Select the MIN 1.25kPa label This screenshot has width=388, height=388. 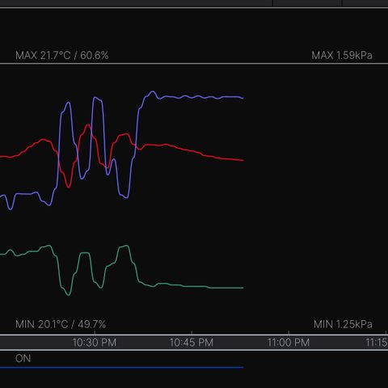tap(343, 324)
